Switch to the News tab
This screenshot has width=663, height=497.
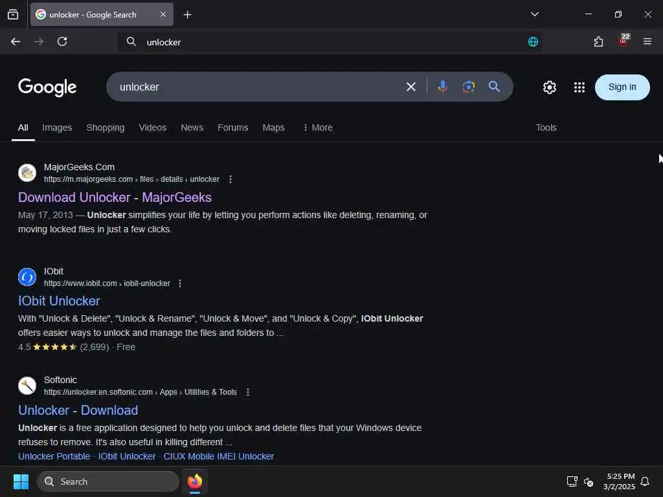[x=192, y=127]
